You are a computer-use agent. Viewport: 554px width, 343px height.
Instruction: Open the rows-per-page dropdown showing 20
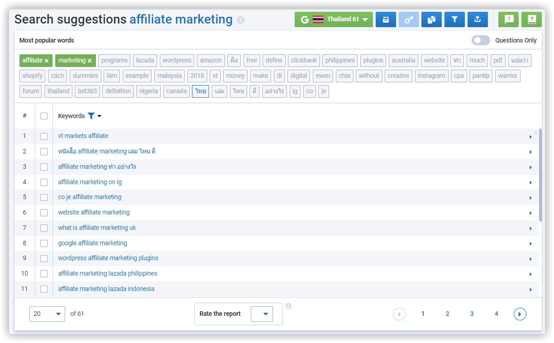[x=47, y=314]
